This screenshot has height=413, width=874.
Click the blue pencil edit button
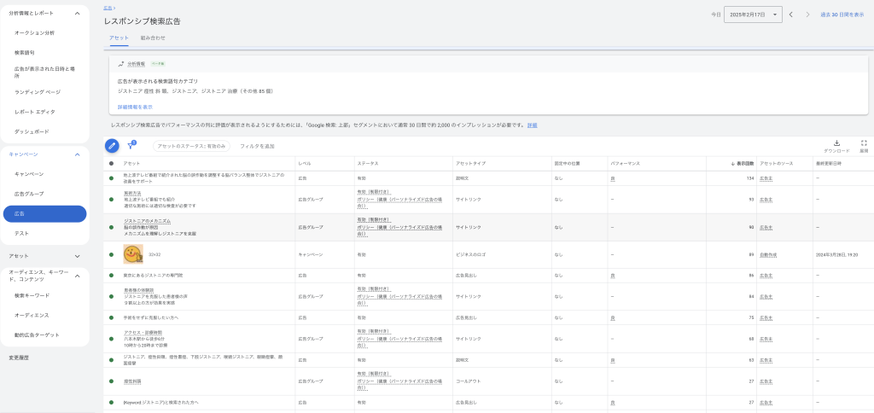[112, 146]
